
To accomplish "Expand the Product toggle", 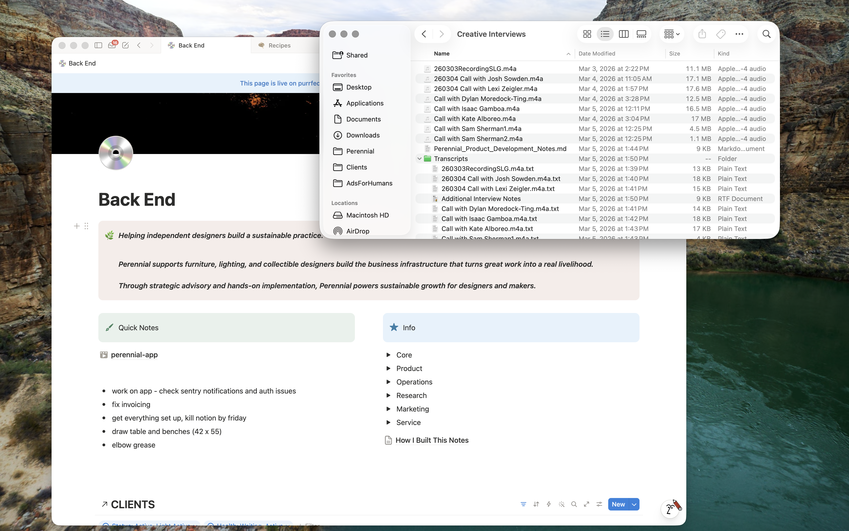I will click(x=388, y=368).
